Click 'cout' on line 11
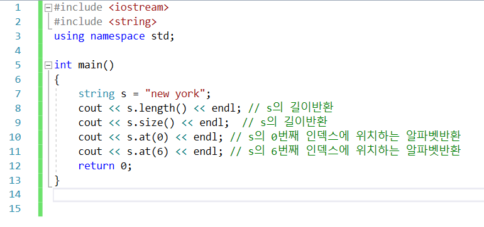Image resolution: width=484 pixels, height=227 pixels. [x=90, y=152]
